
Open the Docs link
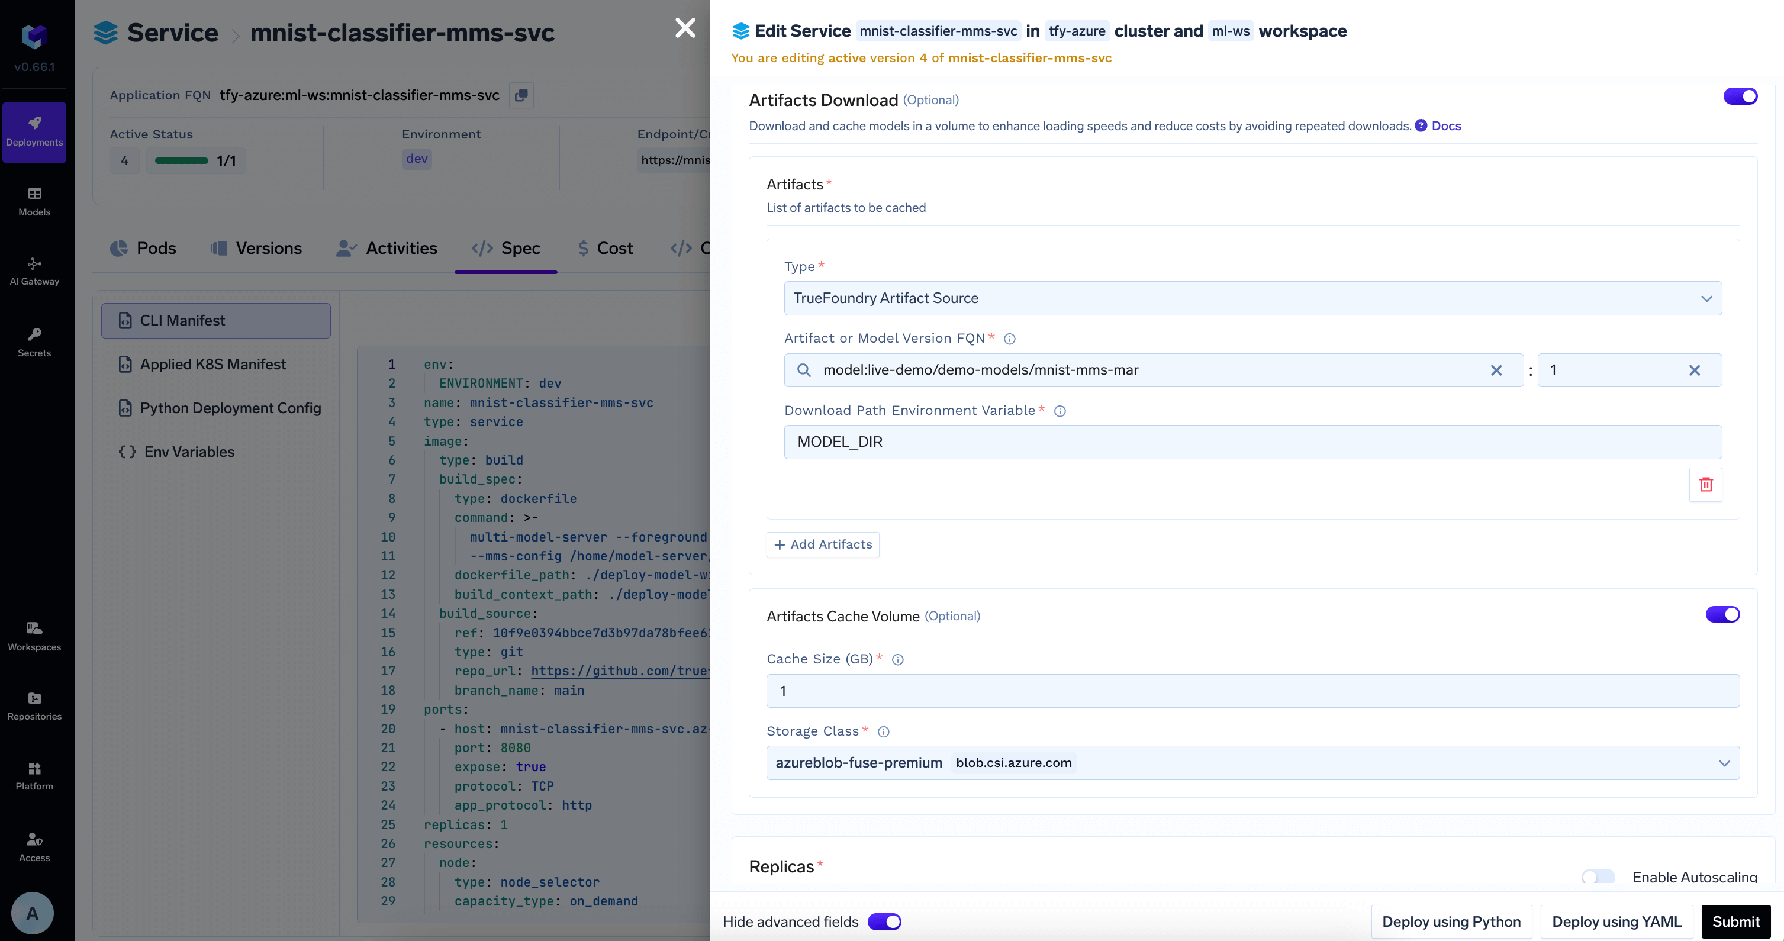pos(1446,125)
